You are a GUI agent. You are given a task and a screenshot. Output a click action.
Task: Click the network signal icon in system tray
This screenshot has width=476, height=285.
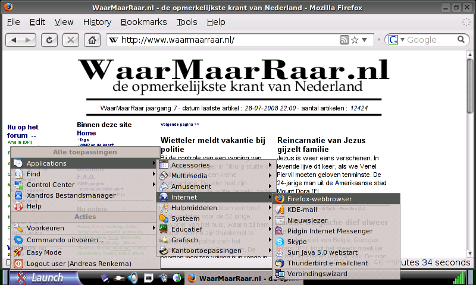[x=459, y=277]
